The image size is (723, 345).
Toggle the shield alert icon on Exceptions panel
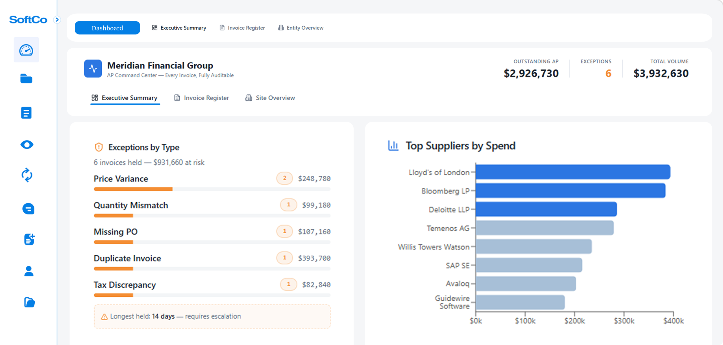(x=98, y=147)
